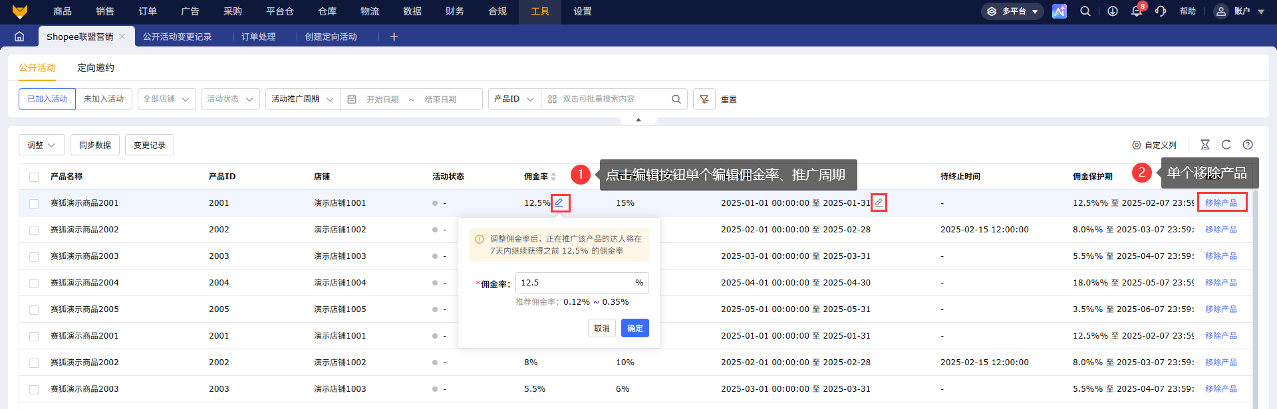Viewport: 1277px width, 409px height.
Task: Click the account avatar icon
Action: [x=1221, y=11]
